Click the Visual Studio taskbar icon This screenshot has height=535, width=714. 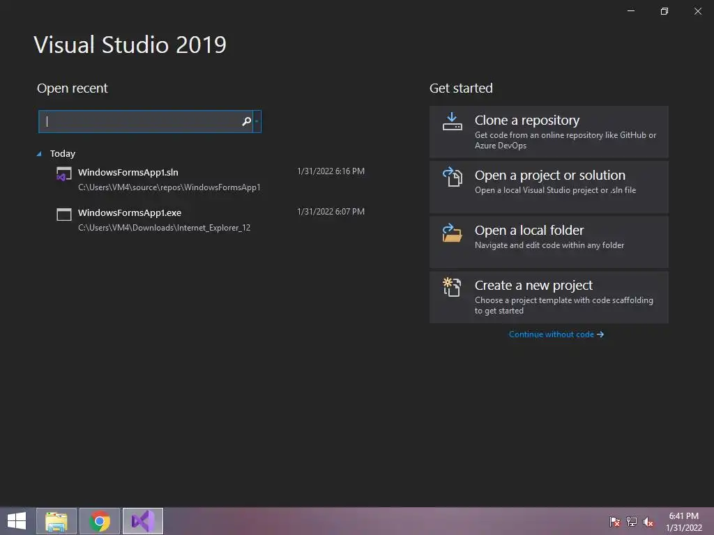pyautogui.click(x=143, y=521)
